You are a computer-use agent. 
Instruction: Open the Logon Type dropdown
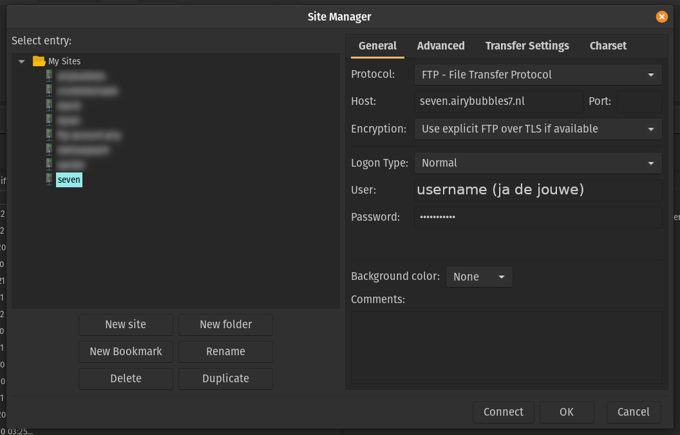point(538,163)
